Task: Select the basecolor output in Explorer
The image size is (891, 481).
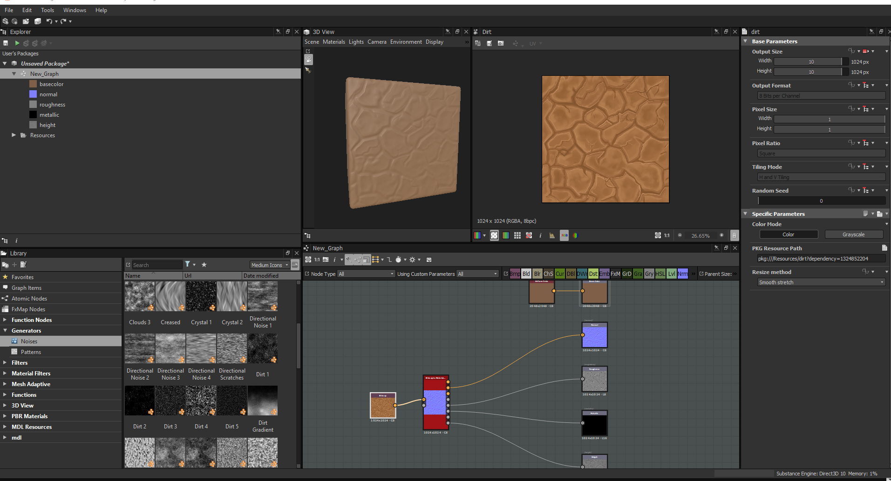Action: tap(51, 84)
